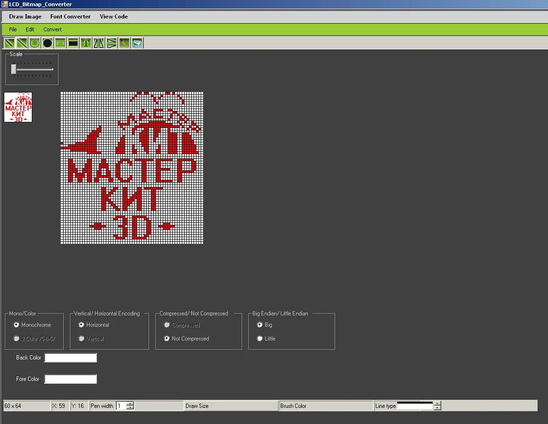Select the filled Circle tool

point(47,43)
